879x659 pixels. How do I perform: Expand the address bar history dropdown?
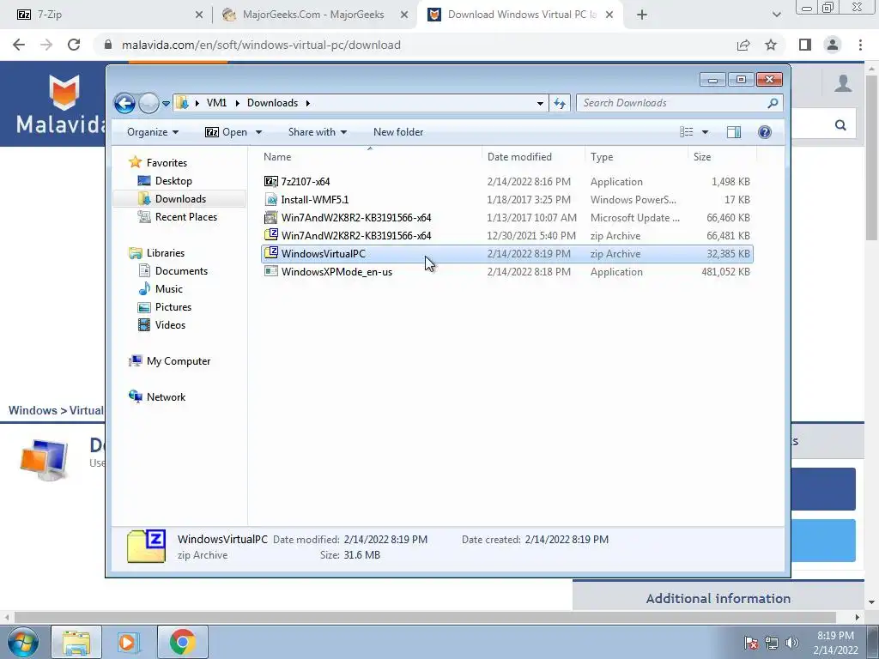coord(540,103)
